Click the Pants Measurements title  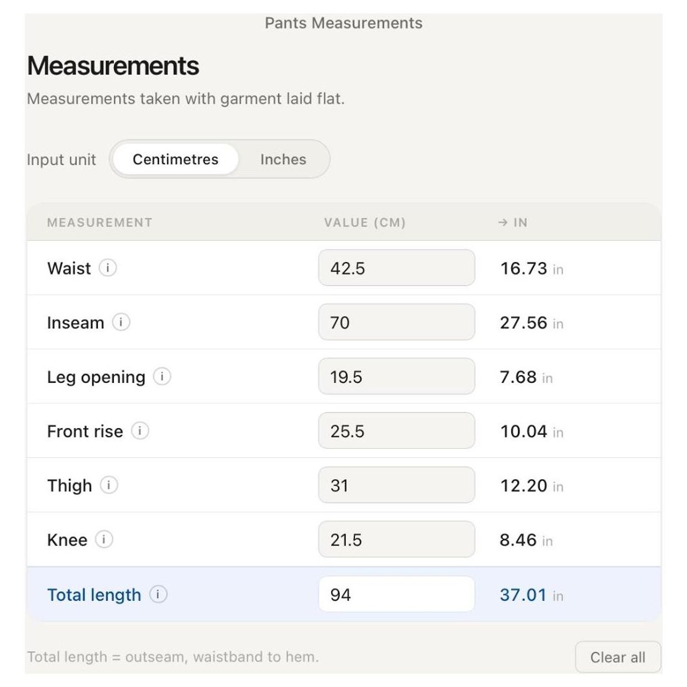coord(343,23)
